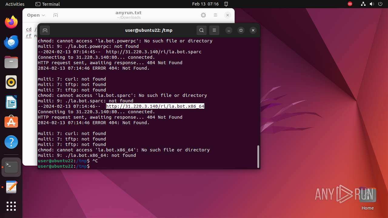Viewport: 388px width, 218px height.
Task: Click the red do-not-disturb indicator
Action: [350, 4]
